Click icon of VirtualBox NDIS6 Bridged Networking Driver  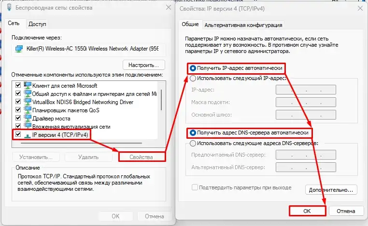click(28, 102)
